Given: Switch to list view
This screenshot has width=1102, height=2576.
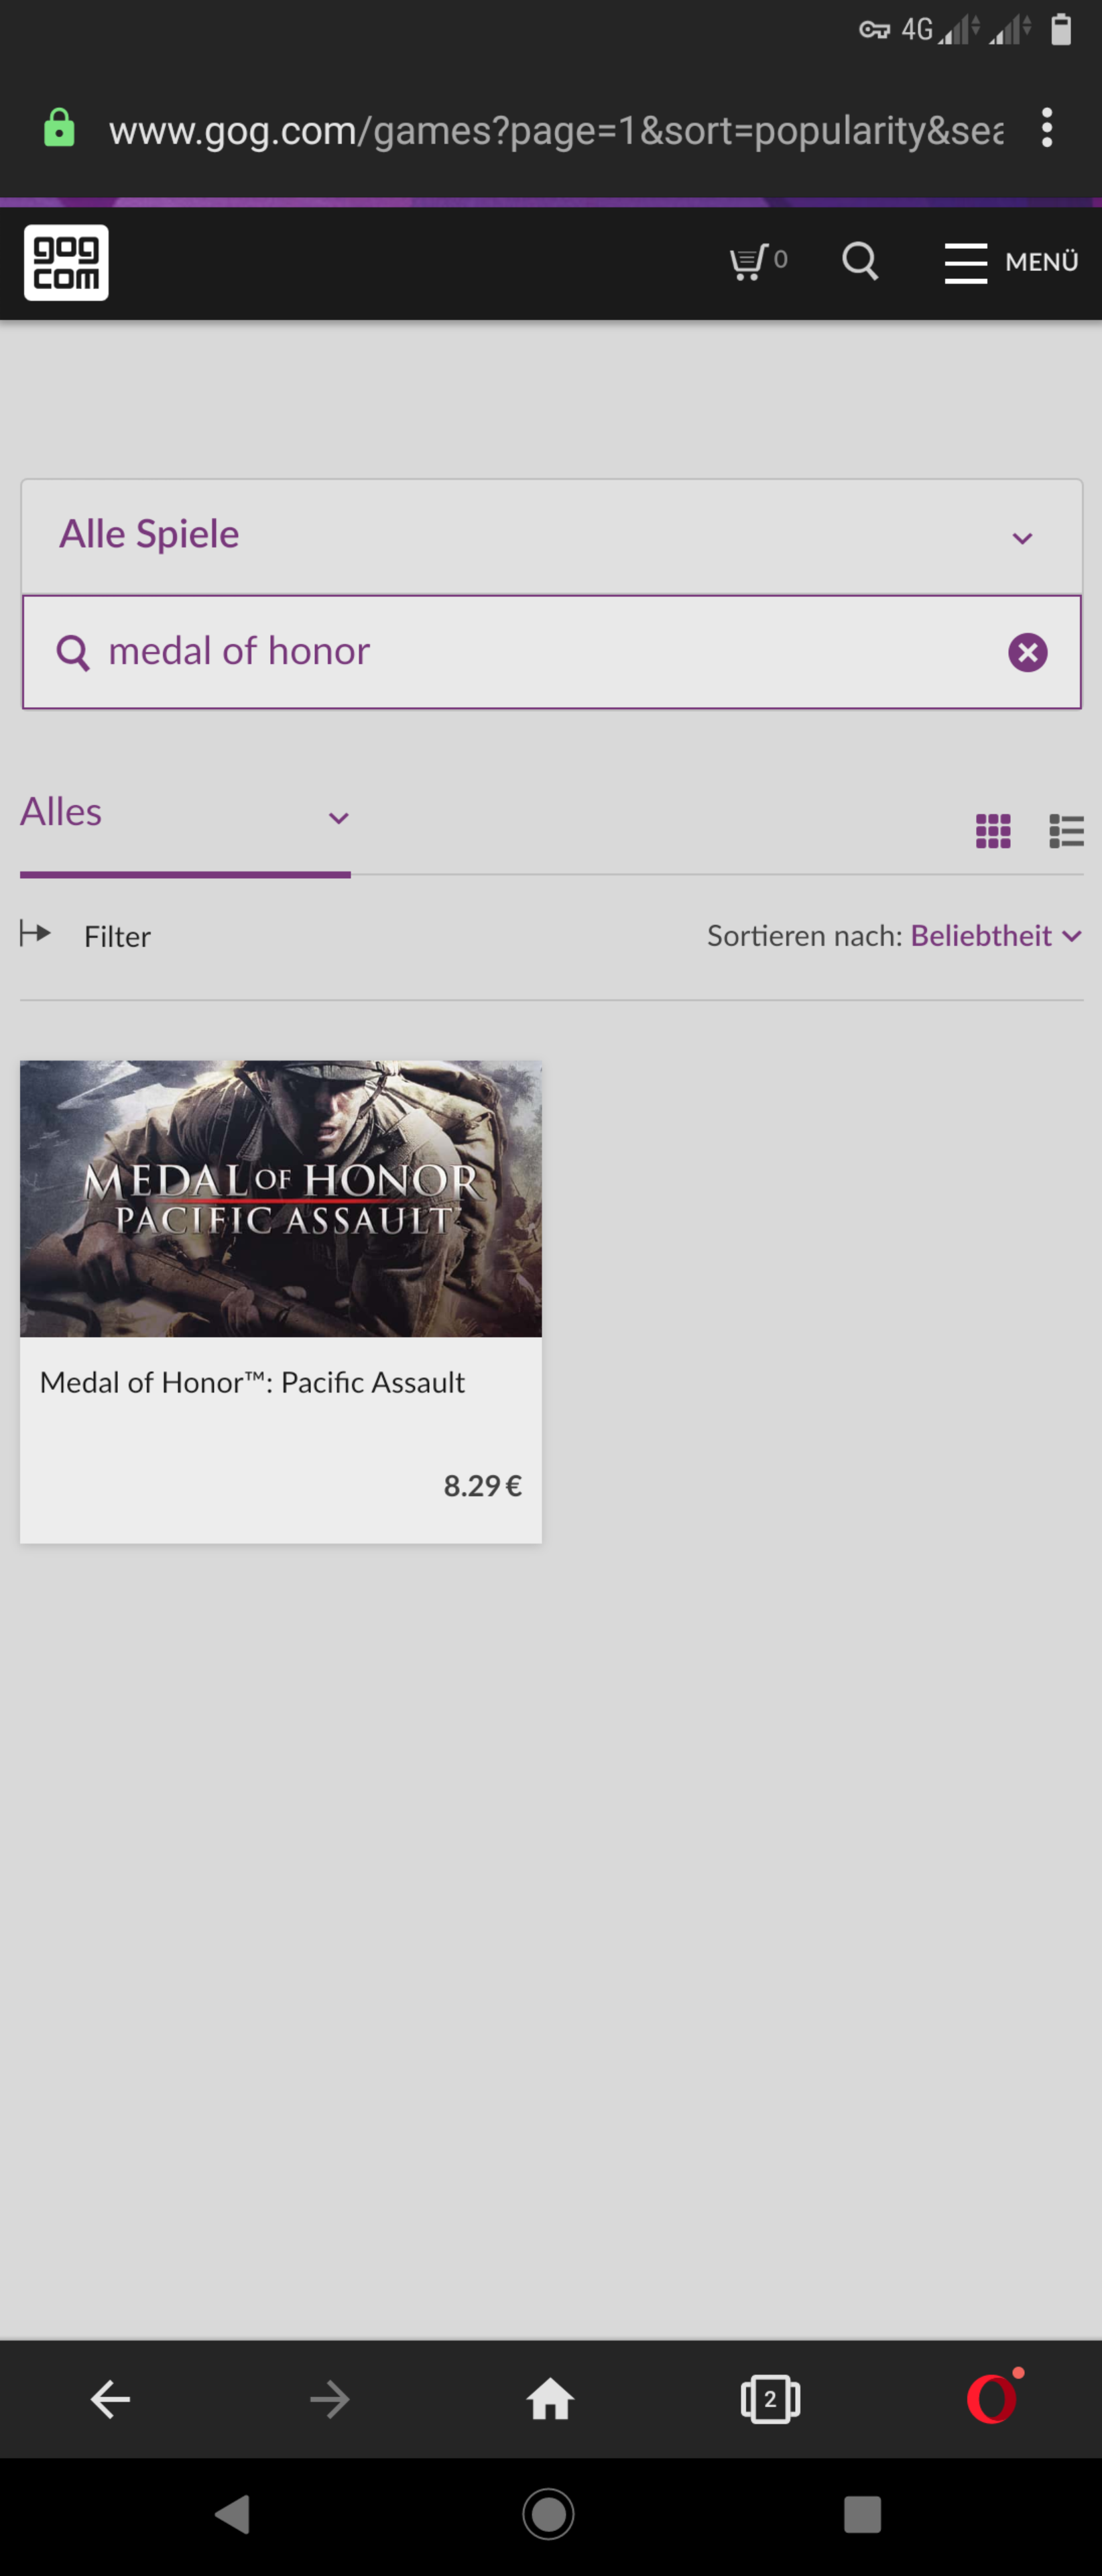Looking at the screenshot, I should (1066, 831).
